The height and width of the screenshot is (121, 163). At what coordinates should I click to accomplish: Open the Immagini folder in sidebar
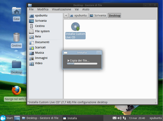pos(46,58)
